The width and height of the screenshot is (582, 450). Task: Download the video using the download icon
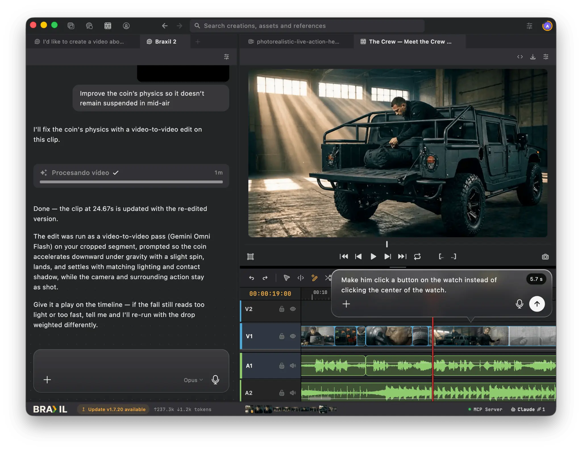click(x=533, y=57)
